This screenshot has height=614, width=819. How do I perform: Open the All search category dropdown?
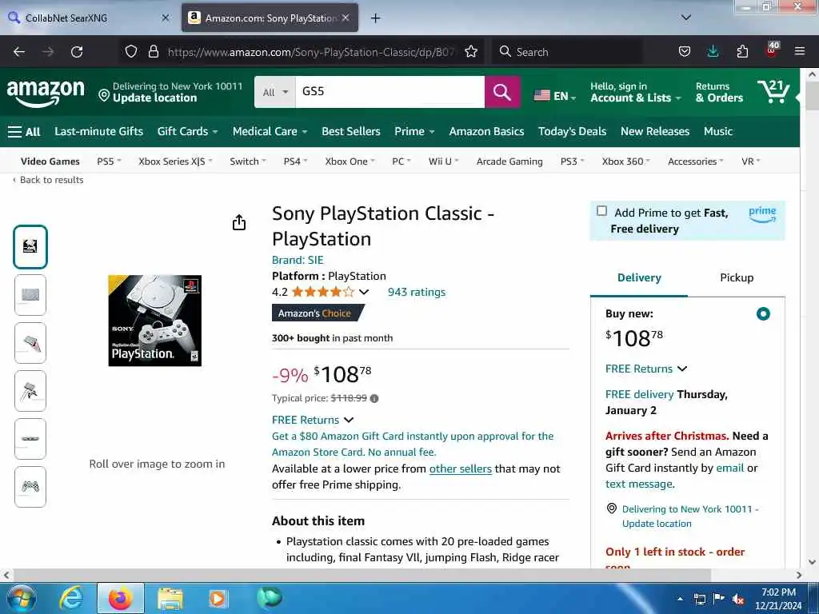pyautogui.click(x=275, y=92)
